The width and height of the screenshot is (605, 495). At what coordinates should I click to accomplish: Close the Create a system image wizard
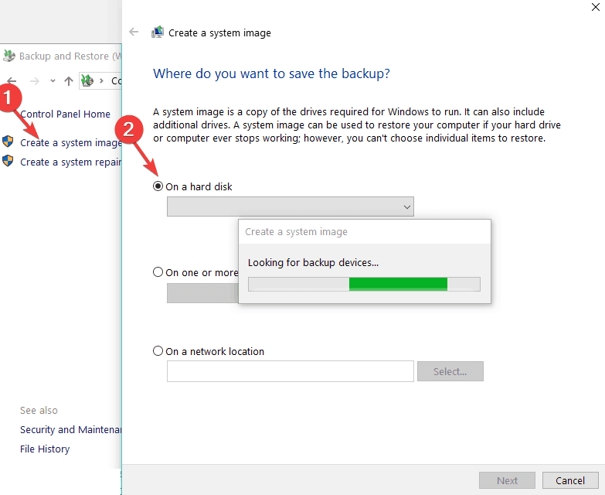tap(596, 7)
